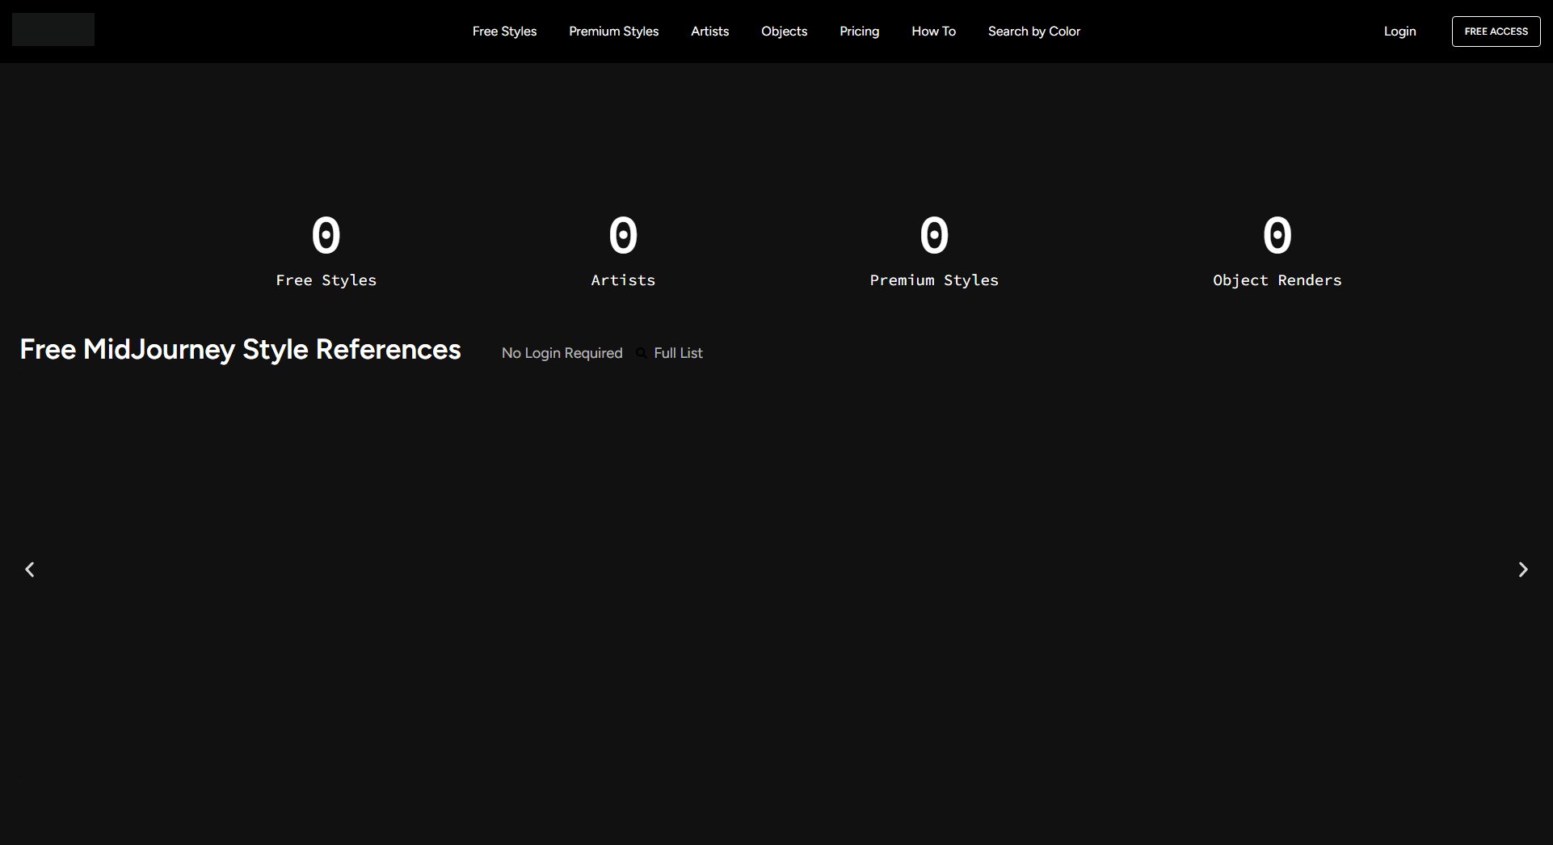Screen dimensions: 1553x845
Task: Click the No Login Required text
Action: pos(562,353)
